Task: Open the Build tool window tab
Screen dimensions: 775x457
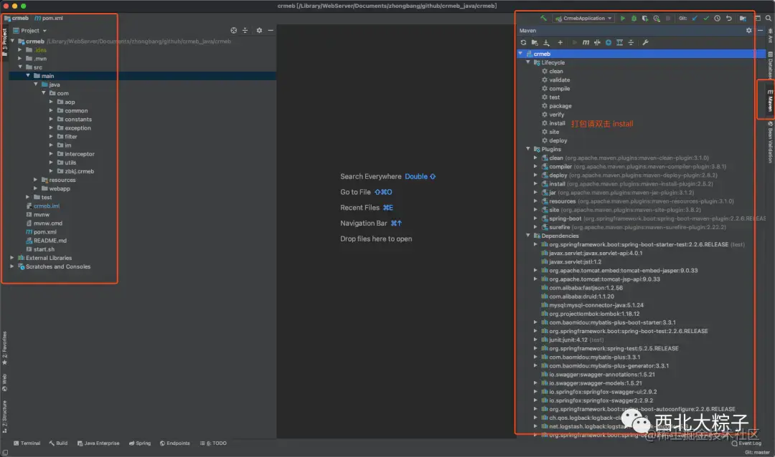Action: click(58, 443)
